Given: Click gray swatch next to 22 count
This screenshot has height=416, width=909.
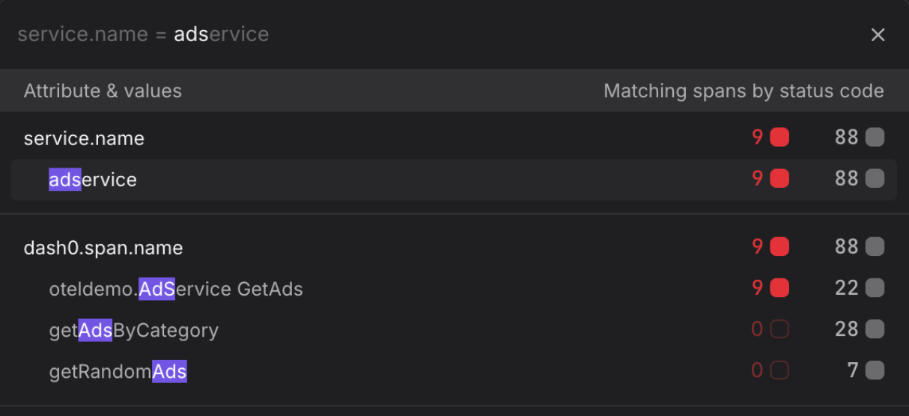Looking at the screenshot, I should pos(875,288).
